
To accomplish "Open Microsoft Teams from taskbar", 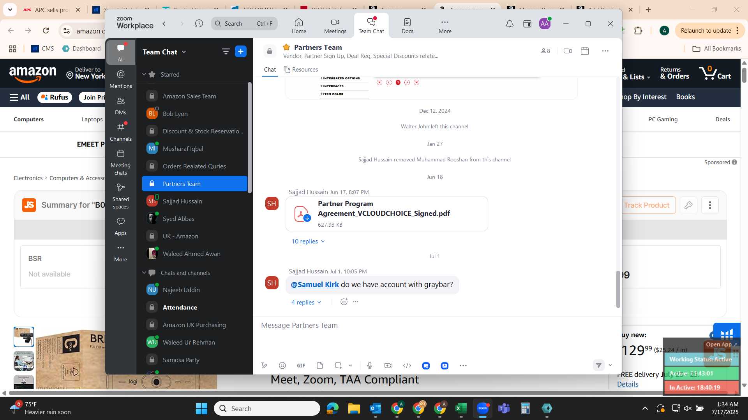I will tap(504, 408).
